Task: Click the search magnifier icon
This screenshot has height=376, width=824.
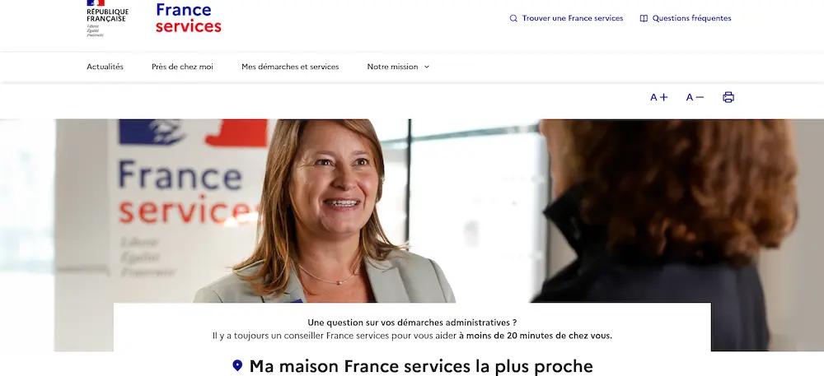Action: coord(513,18)
